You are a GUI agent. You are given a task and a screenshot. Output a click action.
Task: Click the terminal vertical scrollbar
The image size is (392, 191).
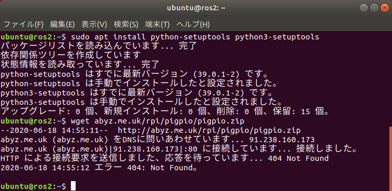pos(390,159)
